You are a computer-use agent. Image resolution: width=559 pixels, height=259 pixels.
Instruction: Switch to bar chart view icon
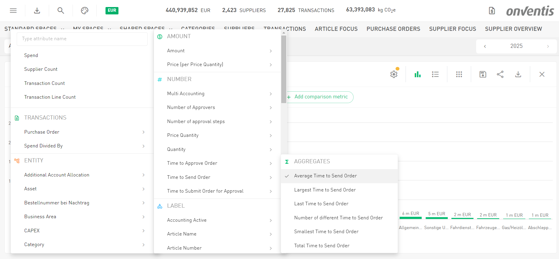417,74
